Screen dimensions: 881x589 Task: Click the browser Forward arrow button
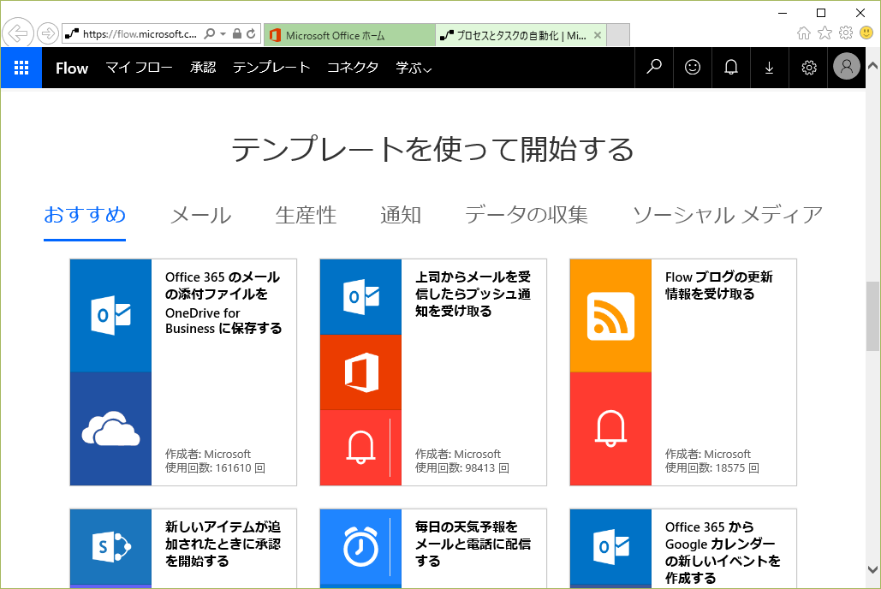click(48, 33)
